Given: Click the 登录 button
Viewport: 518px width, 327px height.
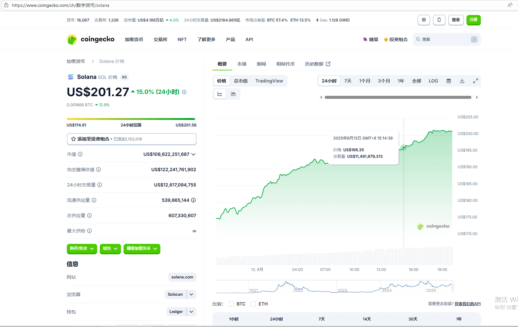Looking at the screenshot, I should (x=456, y=20).
